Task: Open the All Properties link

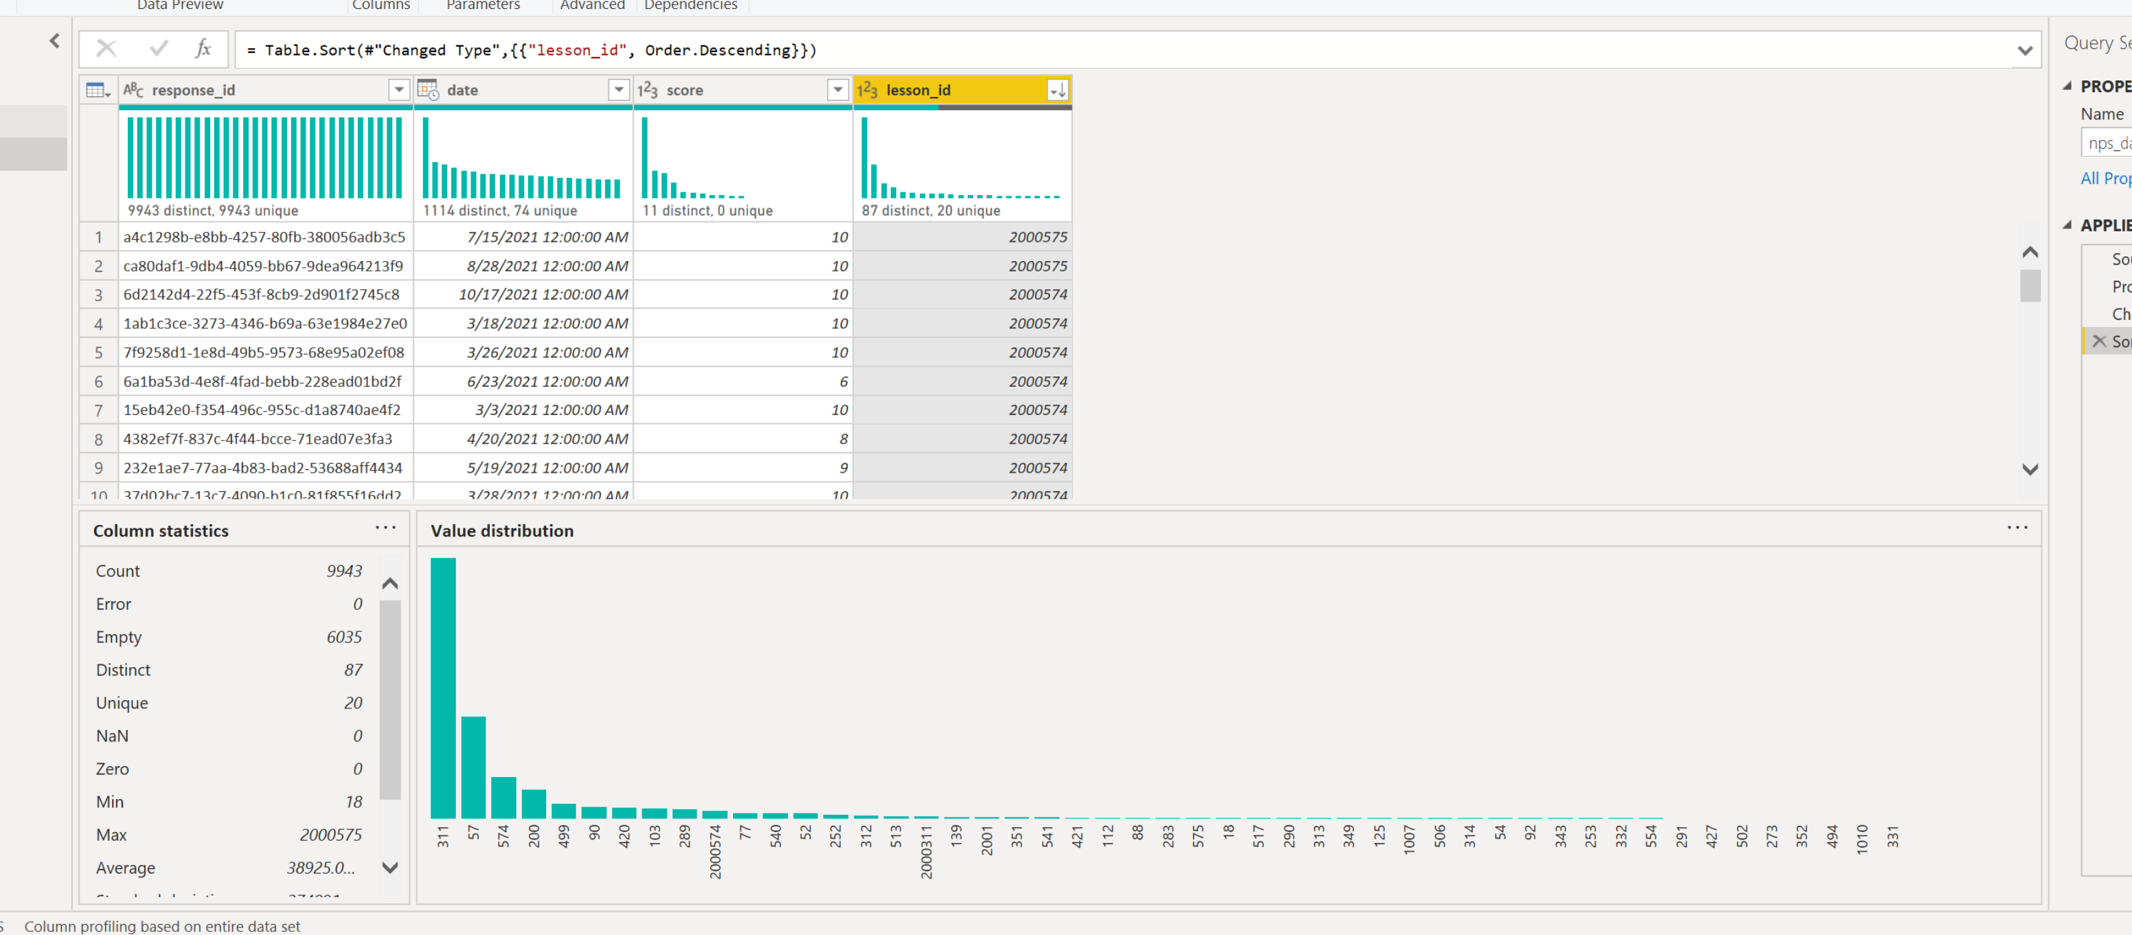Action: (x=2105, y=178)
